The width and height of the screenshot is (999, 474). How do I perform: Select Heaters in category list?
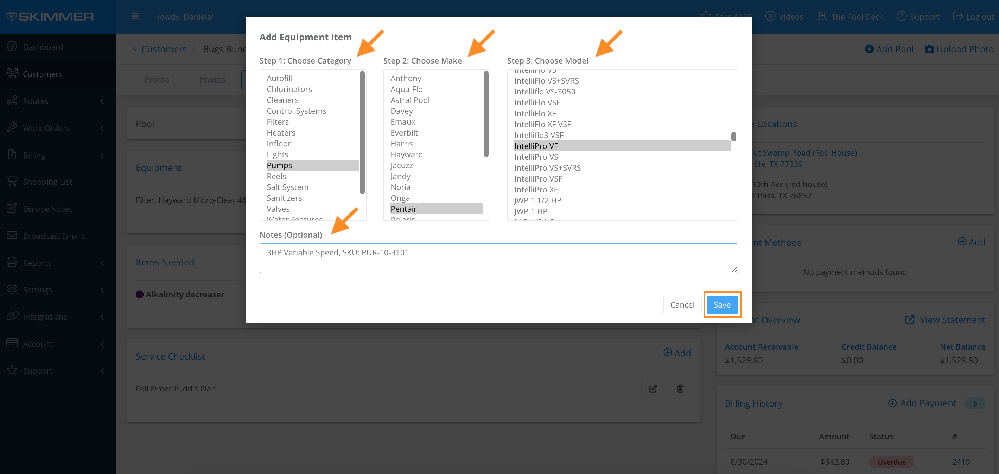click(x=313, y=132)
